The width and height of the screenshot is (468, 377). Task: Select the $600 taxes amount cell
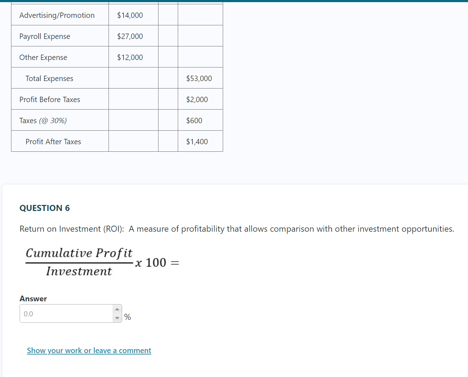(194, 120)
